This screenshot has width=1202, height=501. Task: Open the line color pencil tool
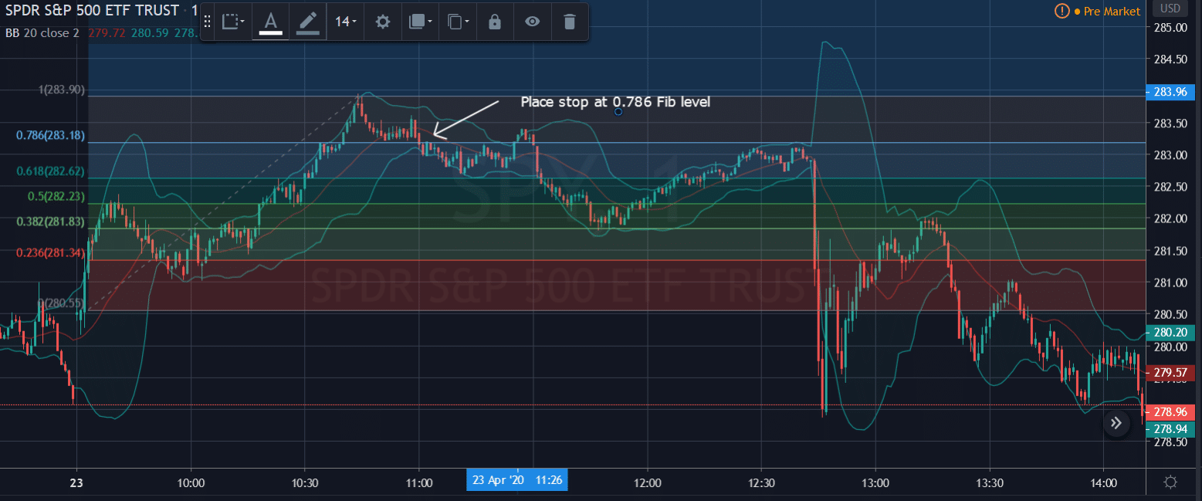pyautogui.click(x=307, y=22)
